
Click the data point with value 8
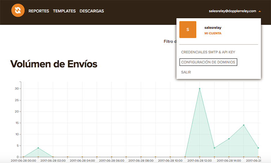pos(229,139)
